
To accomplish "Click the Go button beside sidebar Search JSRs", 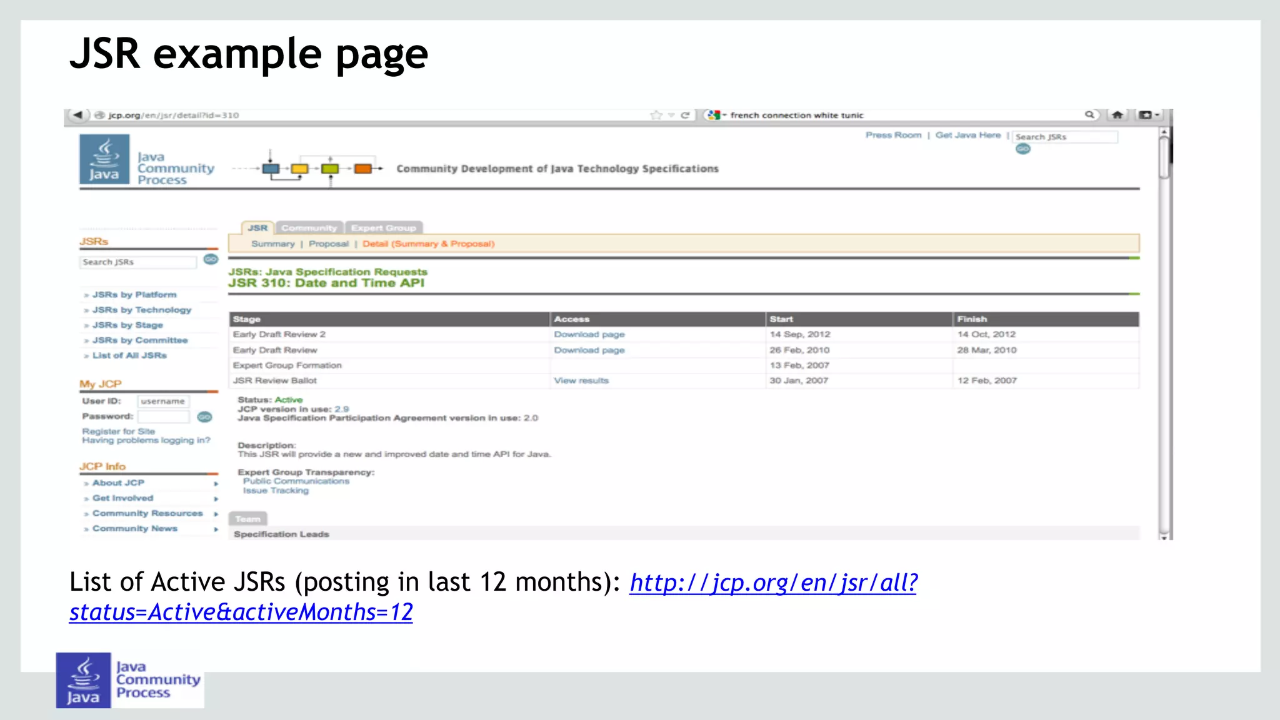I will pos(211,259).
